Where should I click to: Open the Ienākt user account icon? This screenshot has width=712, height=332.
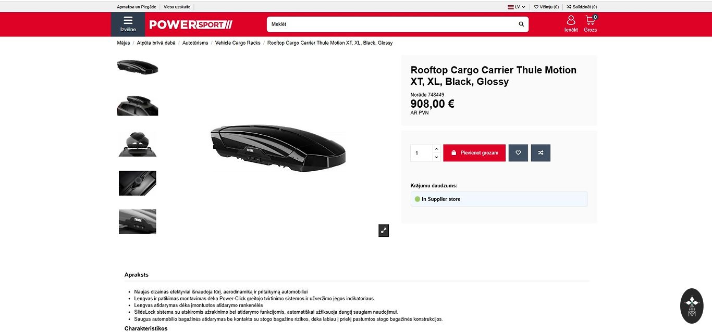coord(571,24)
